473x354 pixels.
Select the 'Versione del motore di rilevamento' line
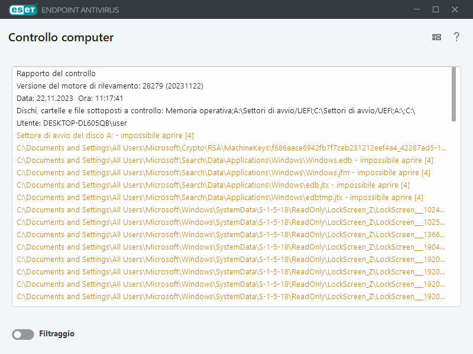pos(110,86)
